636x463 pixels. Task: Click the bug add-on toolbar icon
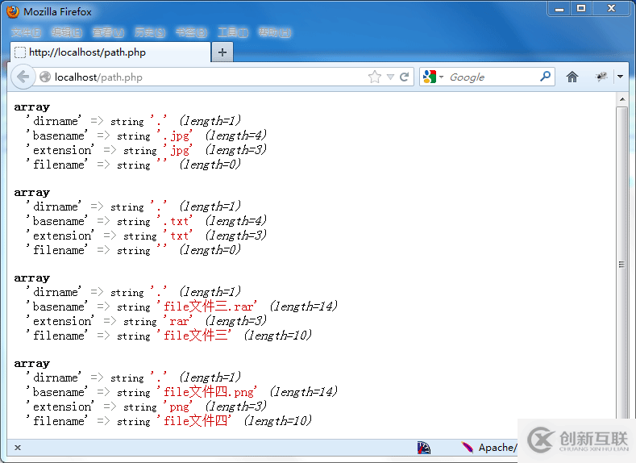tap(601, 77)
